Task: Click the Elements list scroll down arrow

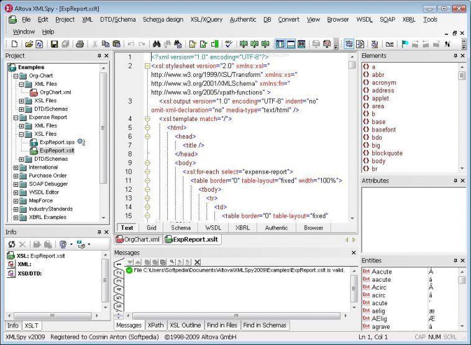Action: pyautogui.click(x=462, y=169)
